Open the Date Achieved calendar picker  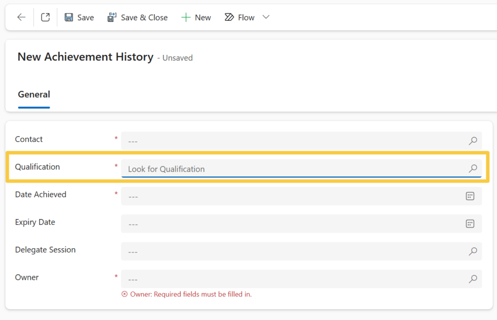click(469, 196)
